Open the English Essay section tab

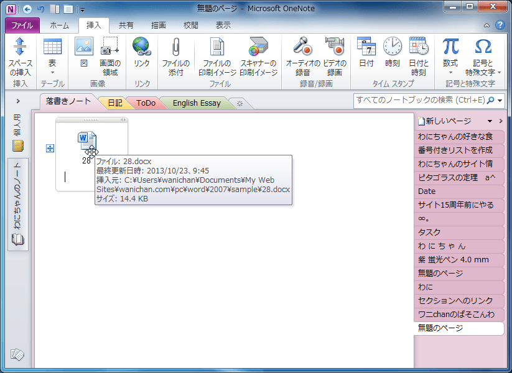tap(197, 103)
